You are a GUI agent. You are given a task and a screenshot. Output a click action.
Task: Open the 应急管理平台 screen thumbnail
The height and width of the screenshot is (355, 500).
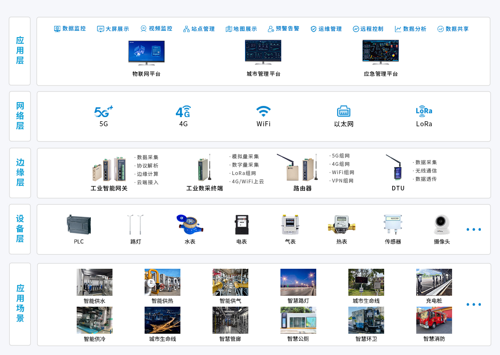tap(380, 52)
